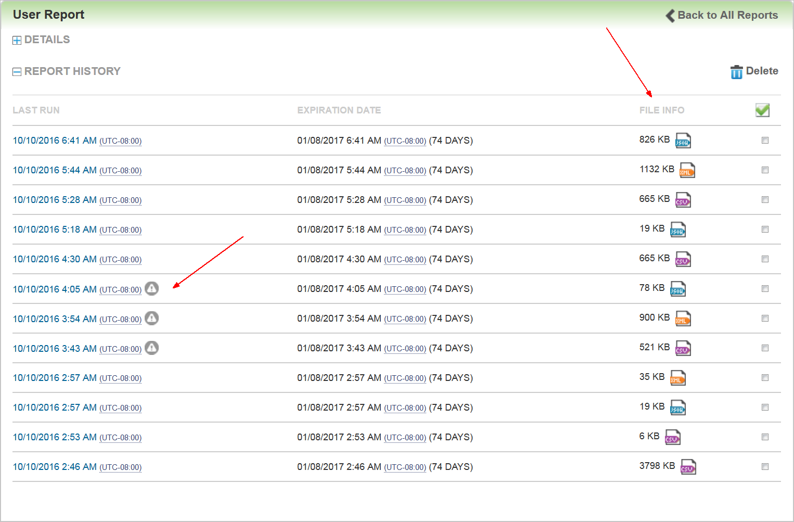Open the CSV file icon beside 3798 KB
794x522 pixels.
pos(688,467)
